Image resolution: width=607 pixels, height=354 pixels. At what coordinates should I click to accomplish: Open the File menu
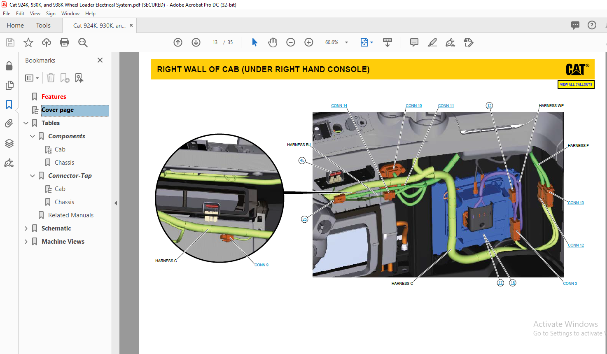[7, 14]
